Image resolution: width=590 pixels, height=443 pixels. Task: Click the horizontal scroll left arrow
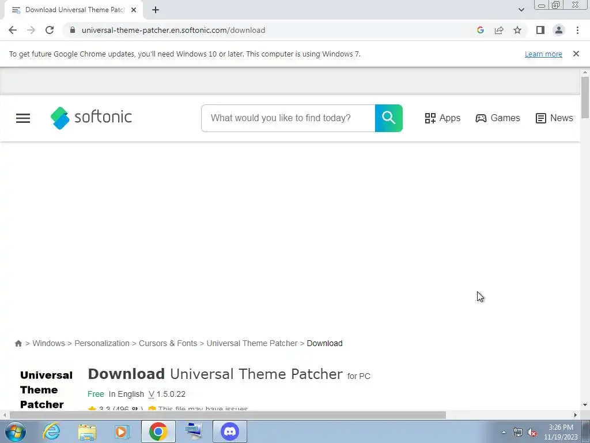(5, 415)
